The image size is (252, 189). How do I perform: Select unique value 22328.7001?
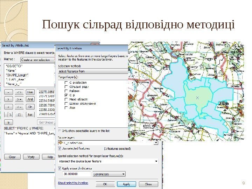pyautogui.click(x=47, y=105)
